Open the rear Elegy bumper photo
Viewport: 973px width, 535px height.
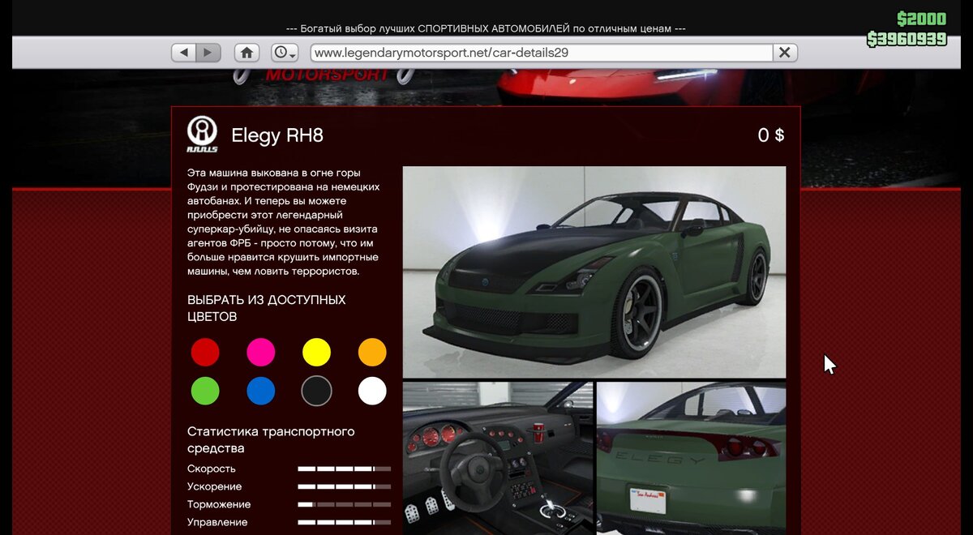coord(692,459)
